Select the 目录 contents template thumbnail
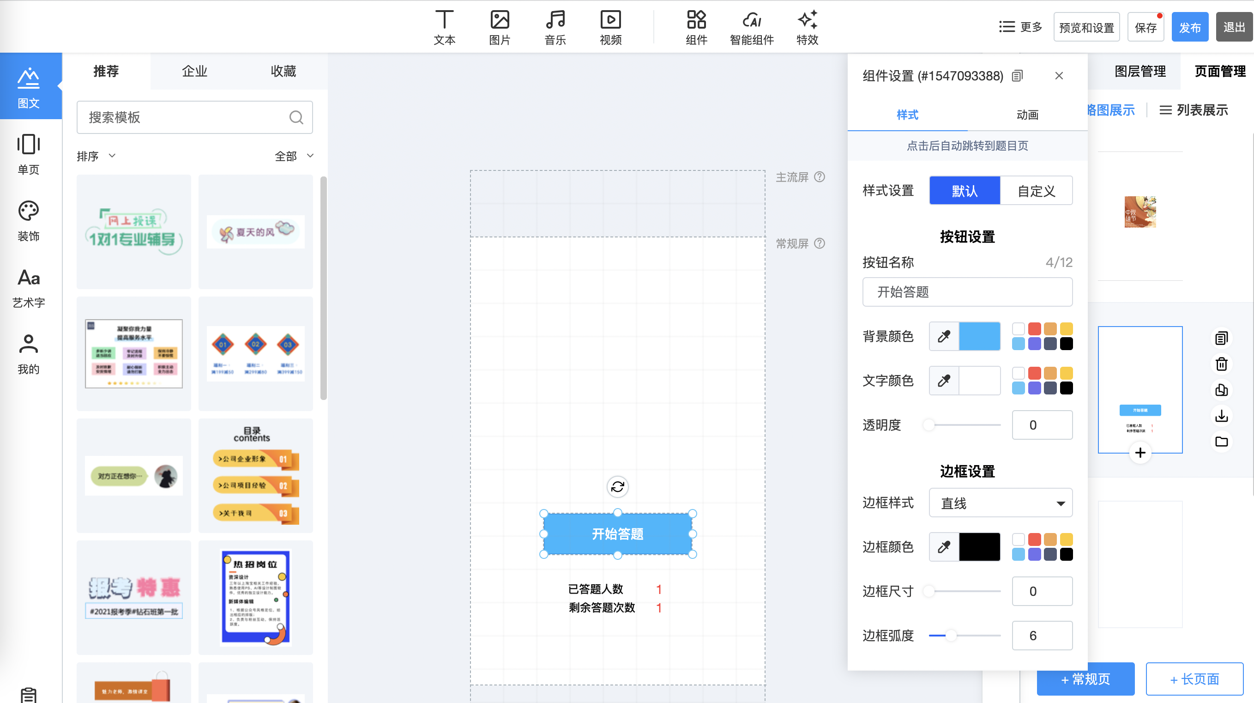The width and height of the screenshot is (1254, 703). click(256, 475)
